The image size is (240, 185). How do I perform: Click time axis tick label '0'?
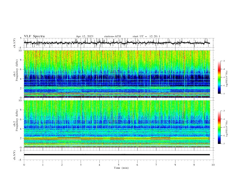24,165
